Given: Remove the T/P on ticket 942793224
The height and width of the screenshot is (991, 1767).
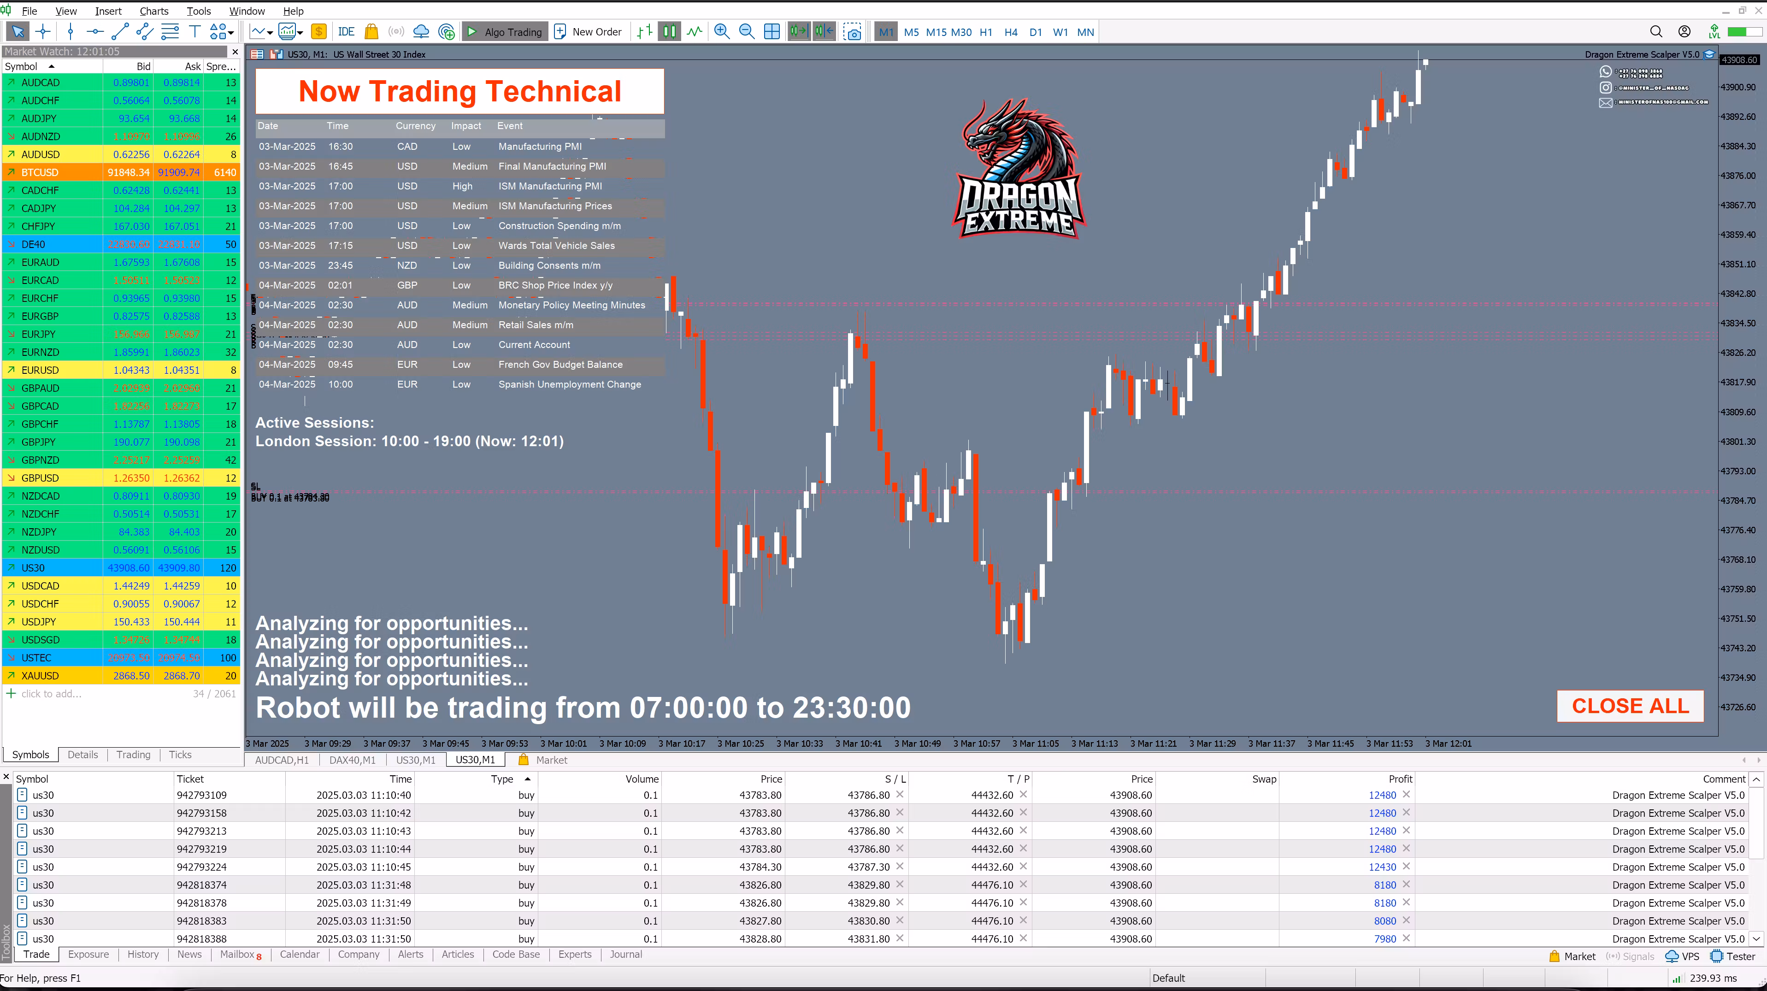Looking at the screenshot, I should (1023, 866).
